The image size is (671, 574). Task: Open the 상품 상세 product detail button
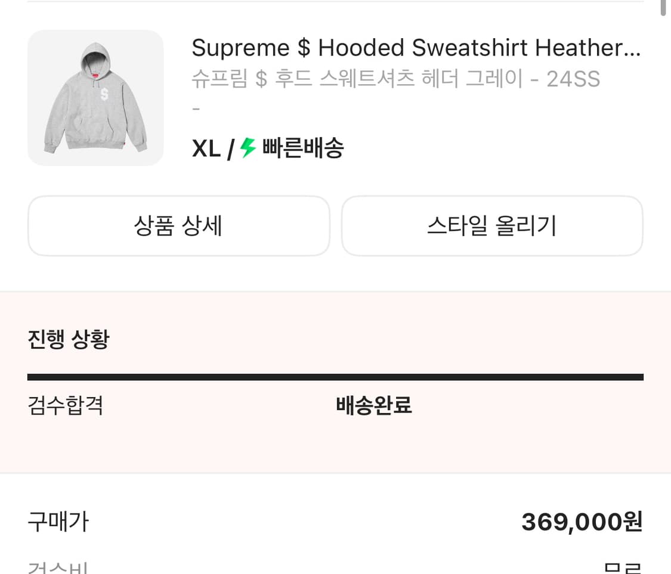[178, 226]
